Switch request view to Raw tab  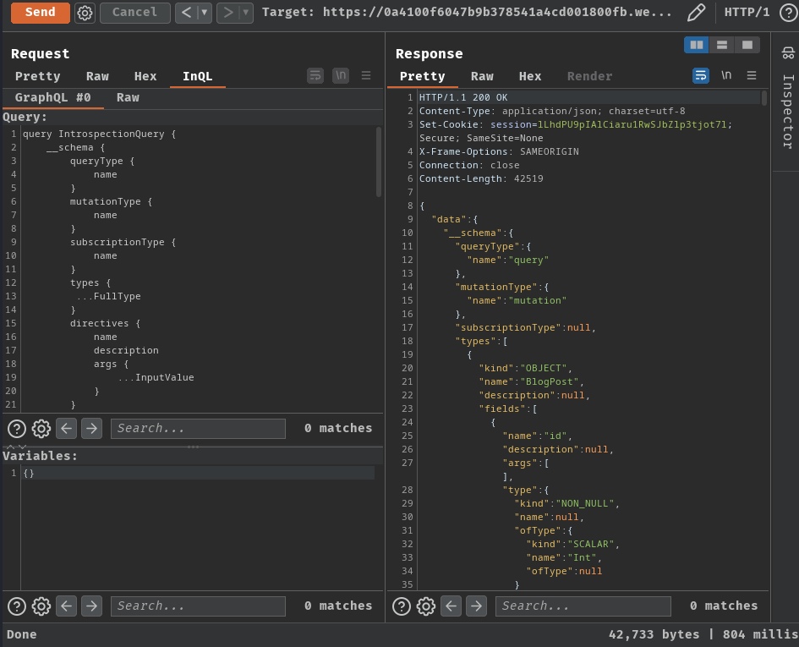point(97,76)
